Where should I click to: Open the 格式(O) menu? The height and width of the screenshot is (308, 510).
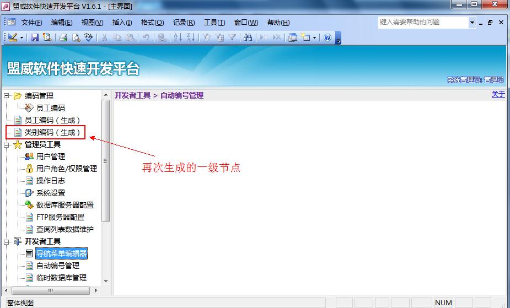point(152,23)
